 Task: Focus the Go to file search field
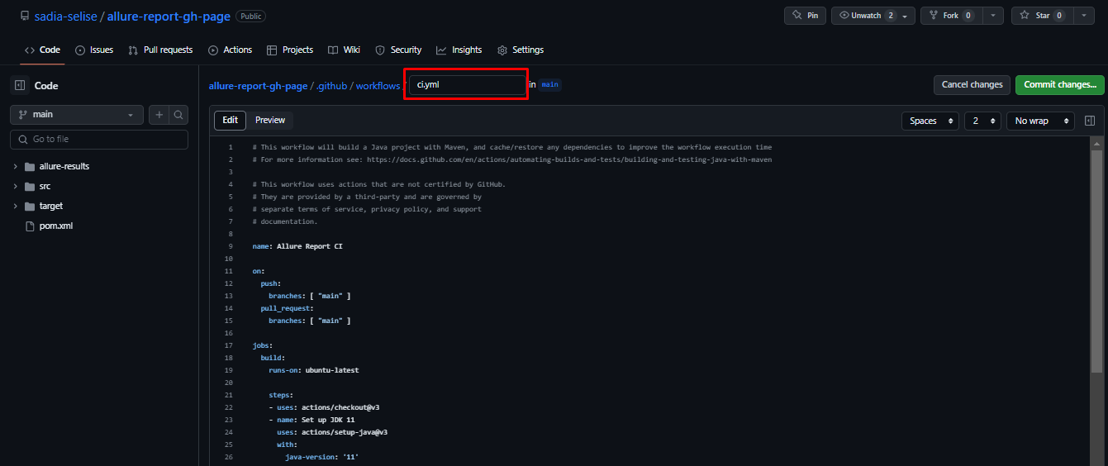click(x=99, y=139)
